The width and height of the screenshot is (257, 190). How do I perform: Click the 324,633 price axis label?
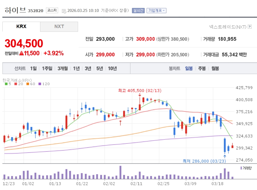pos(244,136)
